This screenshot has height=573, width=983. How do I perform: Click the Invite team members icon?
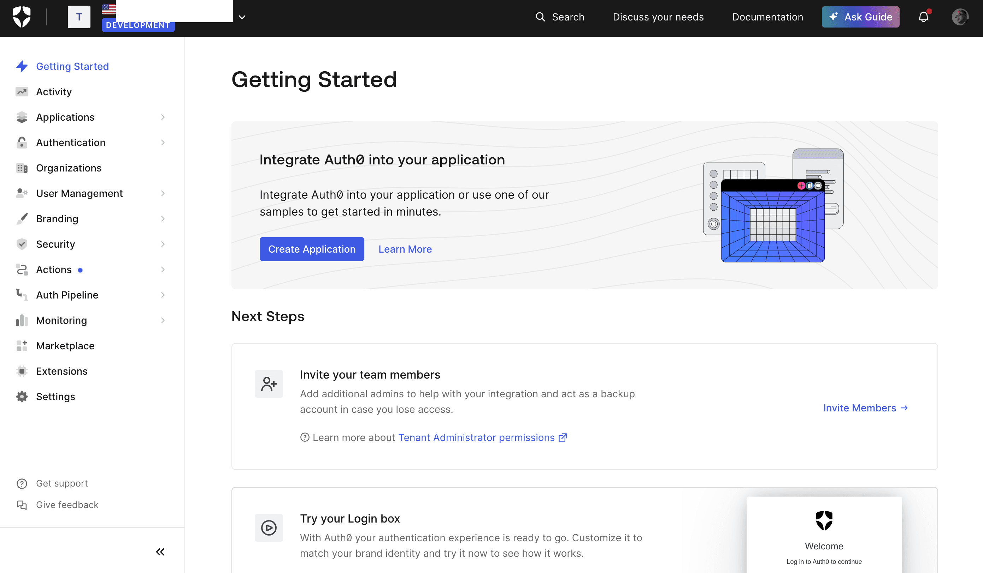(269, 384)
